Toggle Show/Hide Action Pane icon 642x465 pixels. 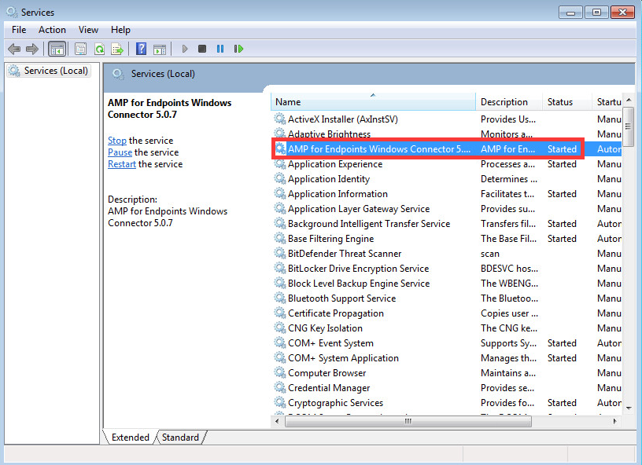[x=160, y=49]
